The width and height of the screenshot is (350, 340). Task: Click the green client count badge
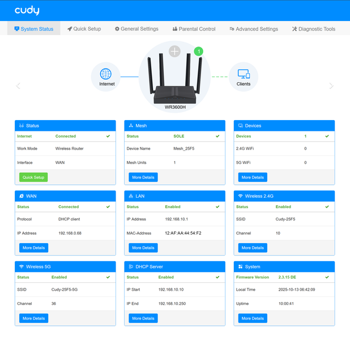pos(198,52)
